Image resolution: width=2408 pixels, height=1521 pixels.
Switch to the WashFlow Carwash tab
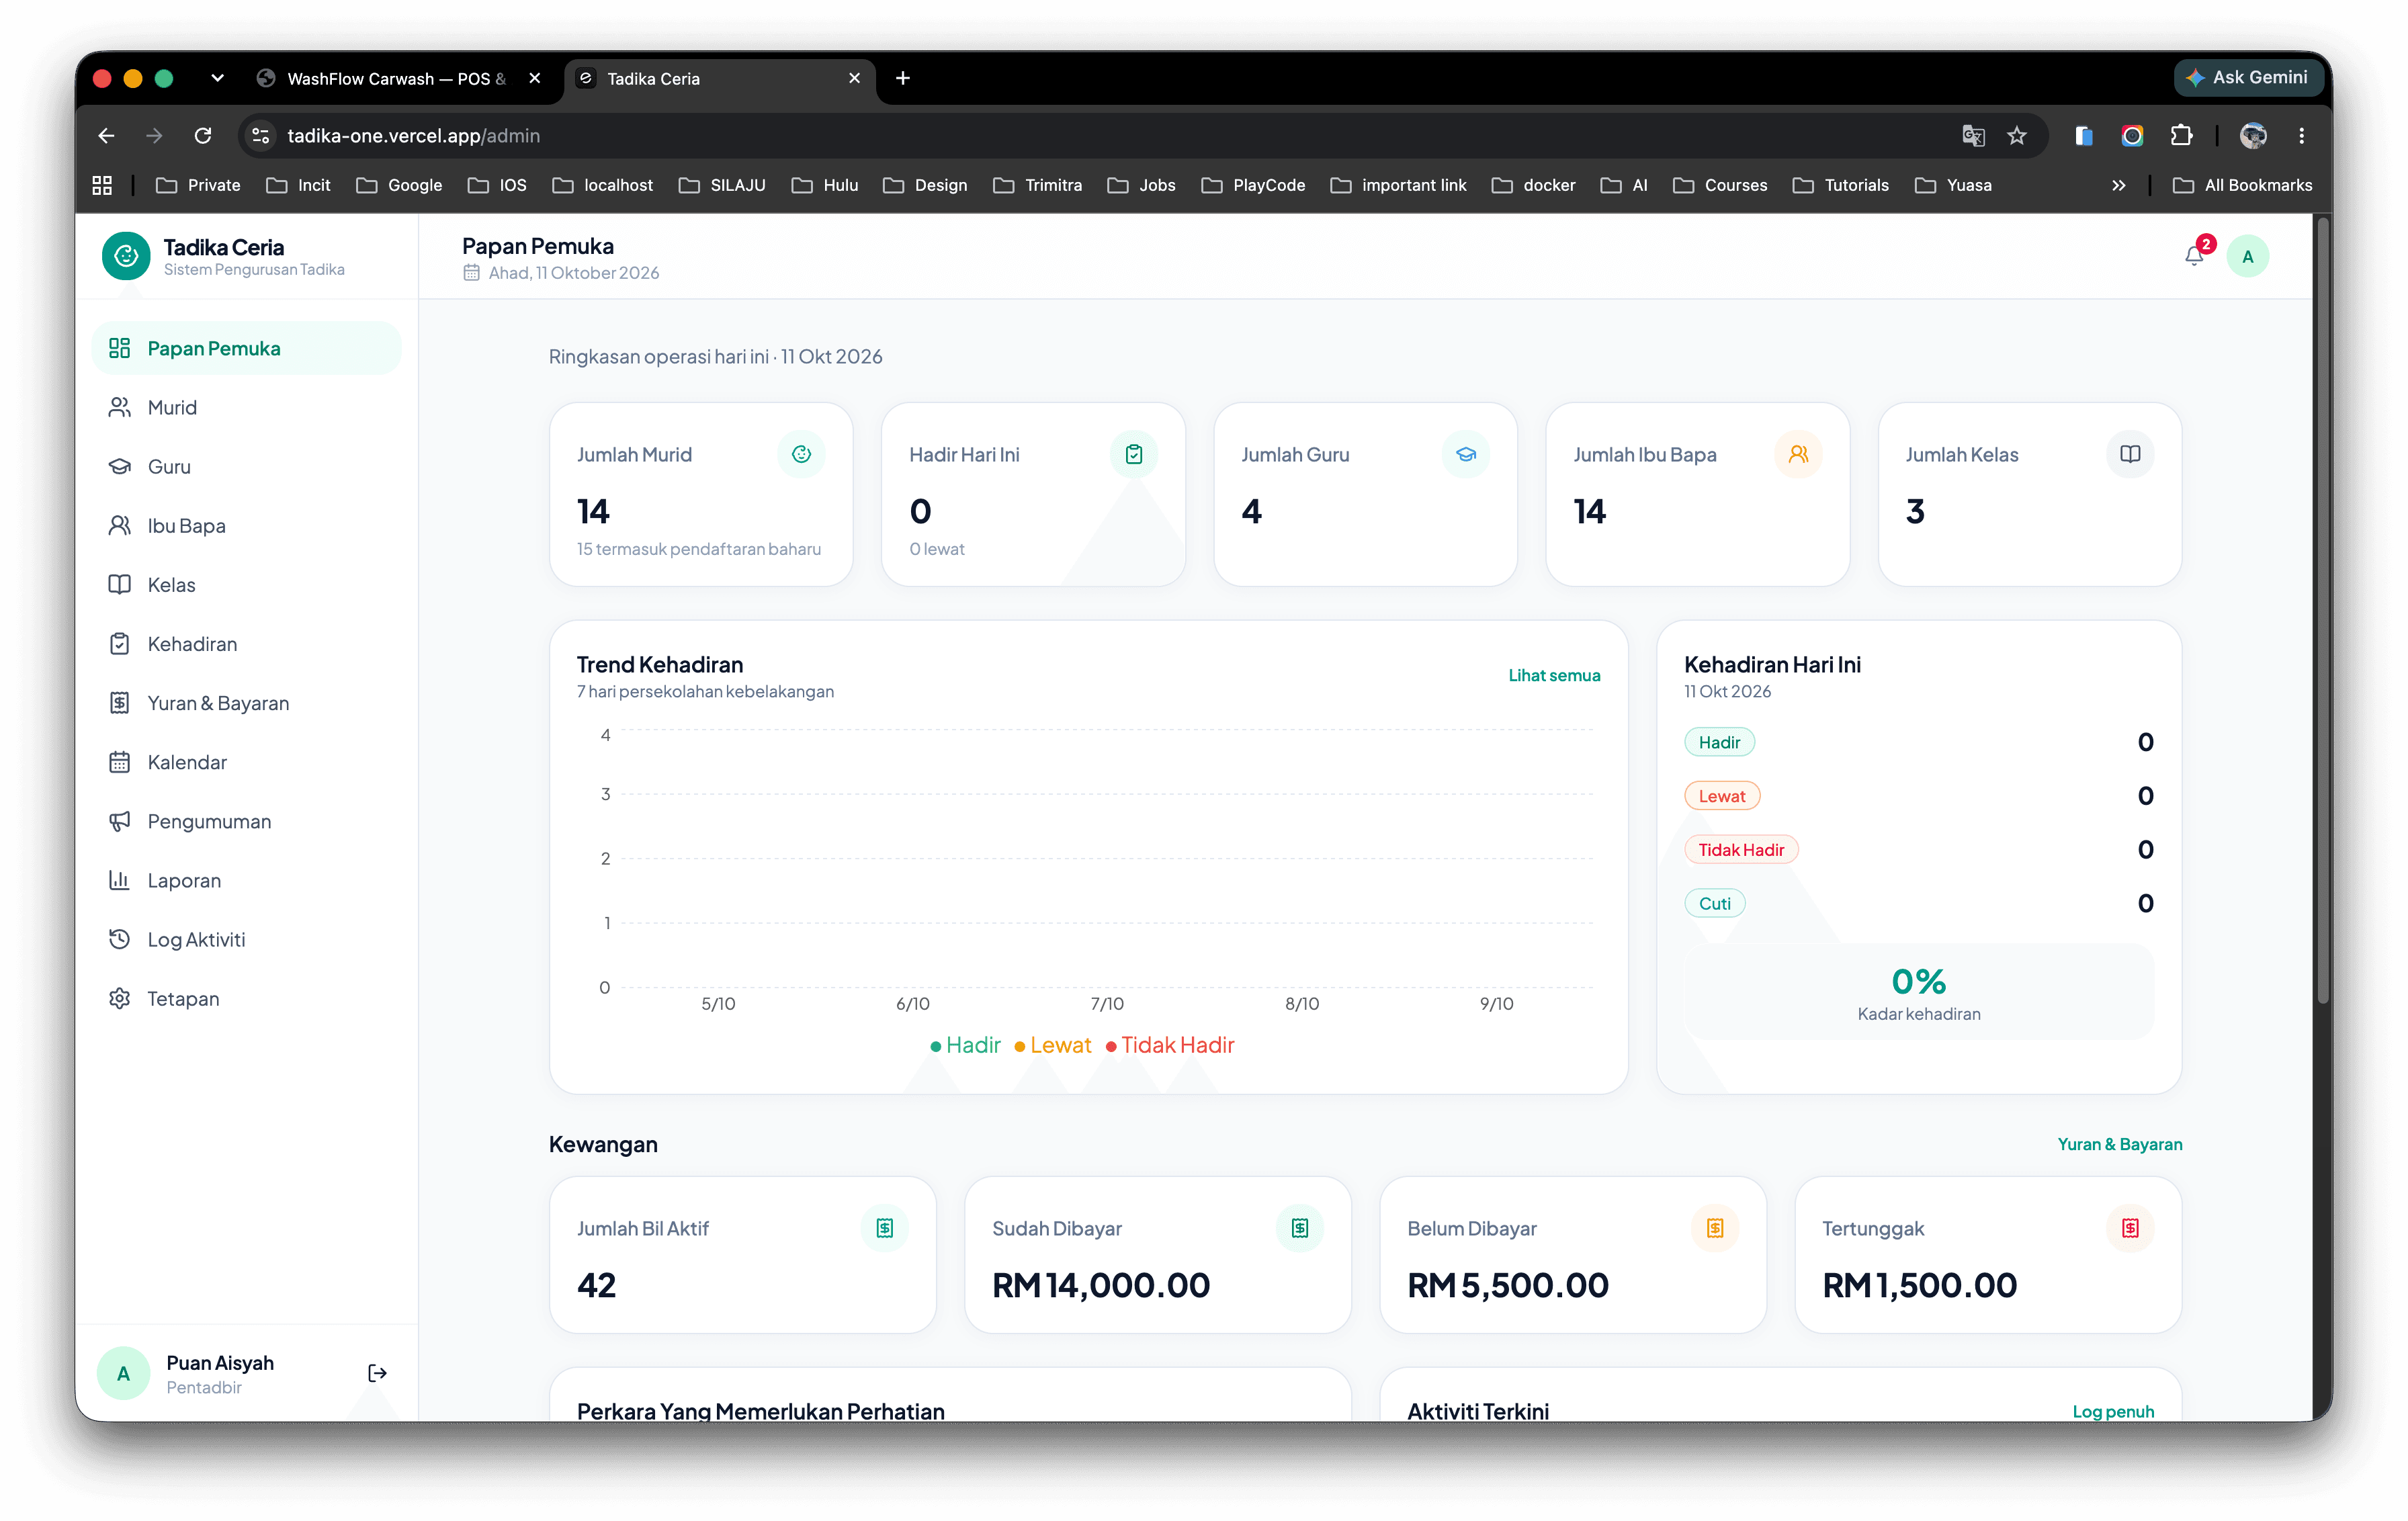click(x=398, y=78)
